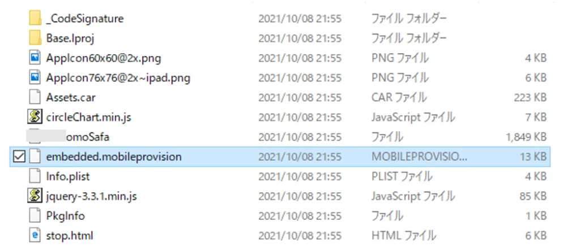Screen dimensions: 580x247
Task: Click the AppIcon76x76@2x~ipad.png image icon
Action: click(35, 78)
